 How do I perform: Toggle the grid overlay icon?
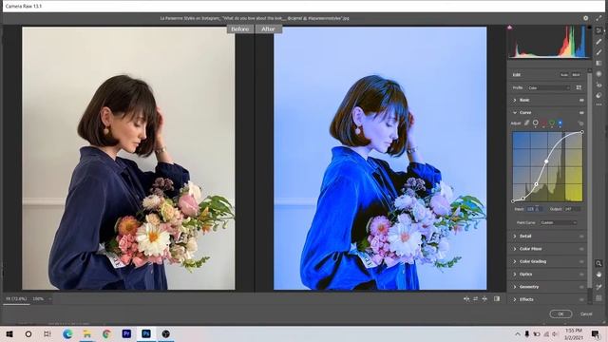click(598, 298)
